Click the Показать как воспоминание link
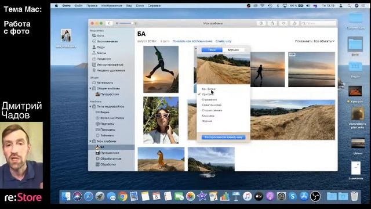This screenshot has height=209, width=371. tap(192, 41)
